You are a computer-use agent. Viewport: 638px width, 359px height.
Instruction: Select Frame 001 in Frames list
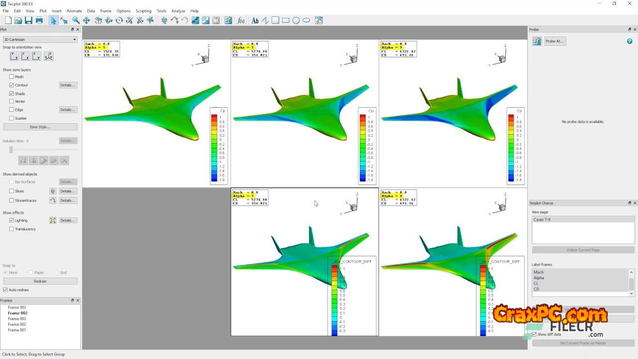16,330
